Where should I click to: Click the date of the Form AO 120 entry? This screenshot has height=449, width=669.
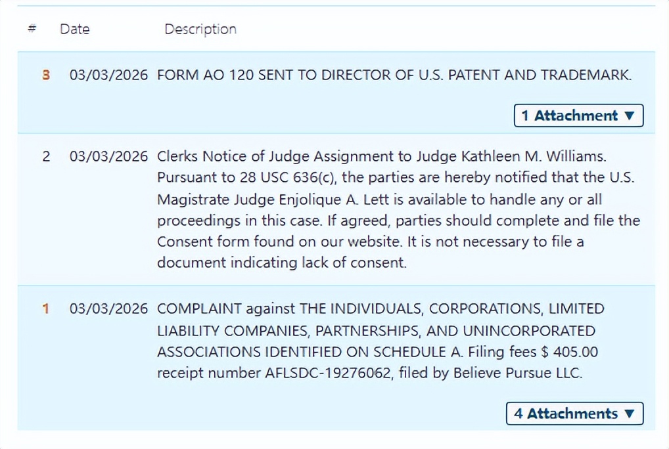pyautogui.click(x=108, y=75)
